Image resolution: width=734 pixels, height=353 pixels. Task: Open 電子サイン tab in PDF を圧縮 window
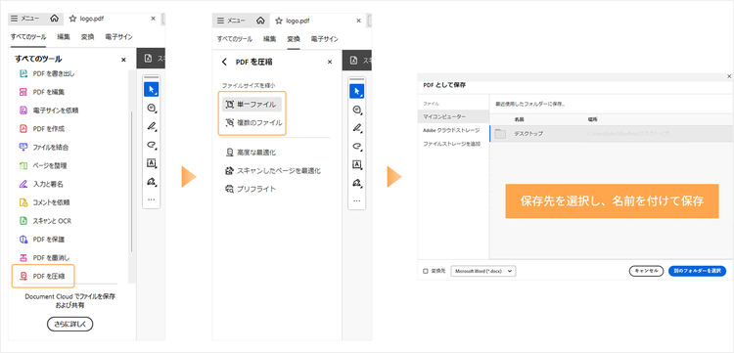(324, 39)
